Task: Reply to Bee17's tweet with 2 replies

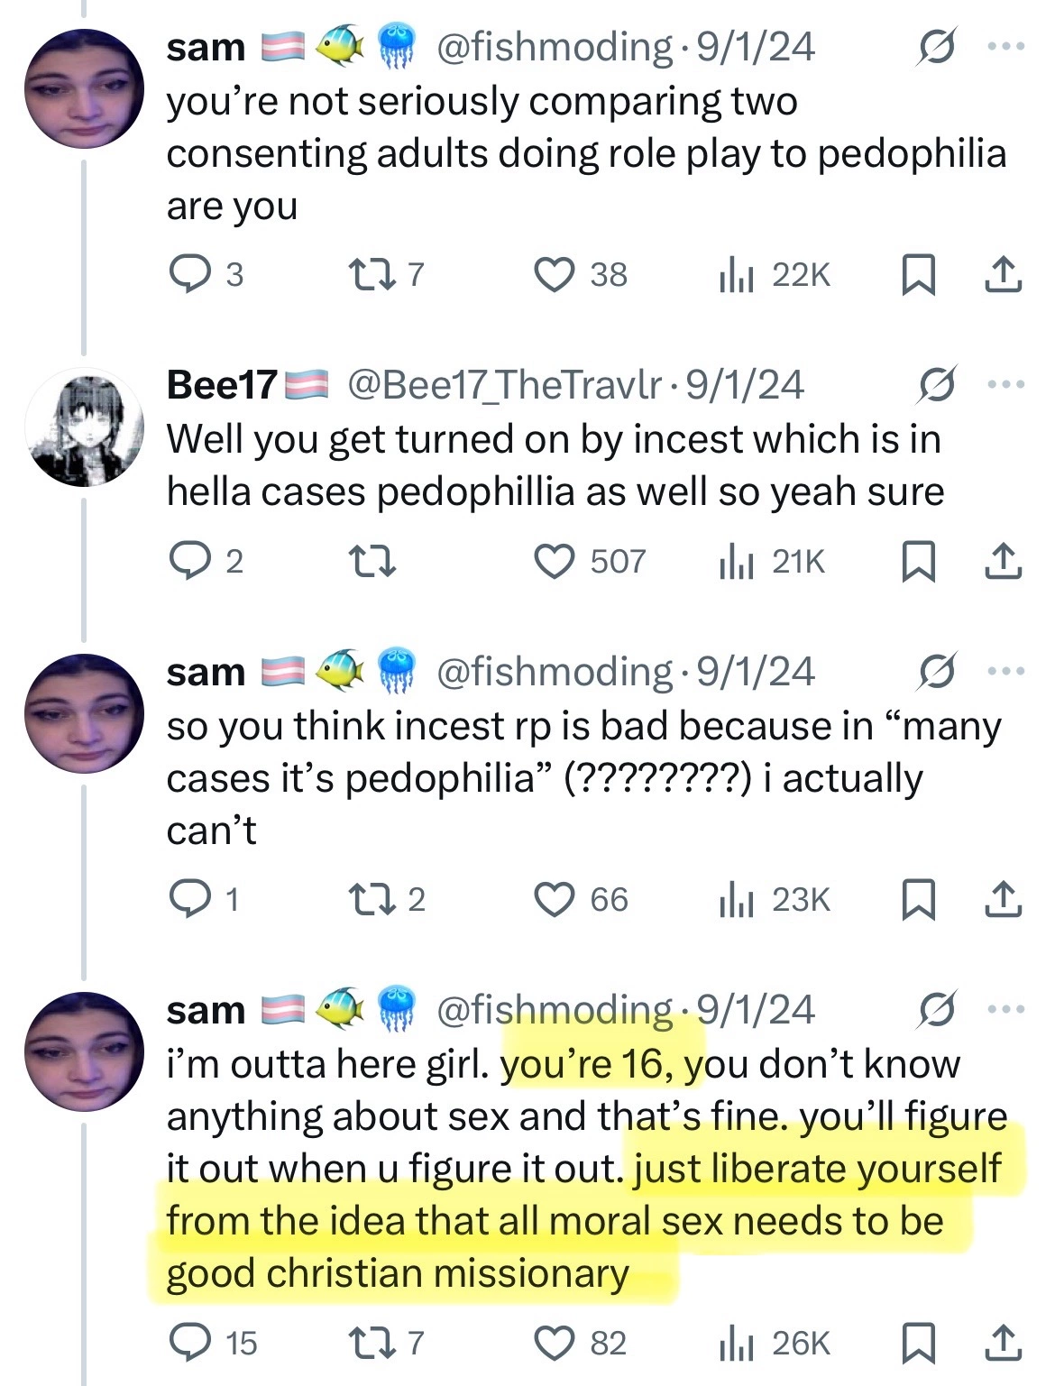Action: click(x=188, y=562)
